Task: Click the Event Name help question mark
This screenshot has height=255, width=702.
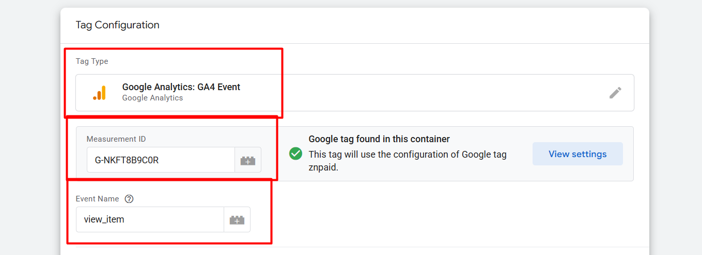Action: 129,199
